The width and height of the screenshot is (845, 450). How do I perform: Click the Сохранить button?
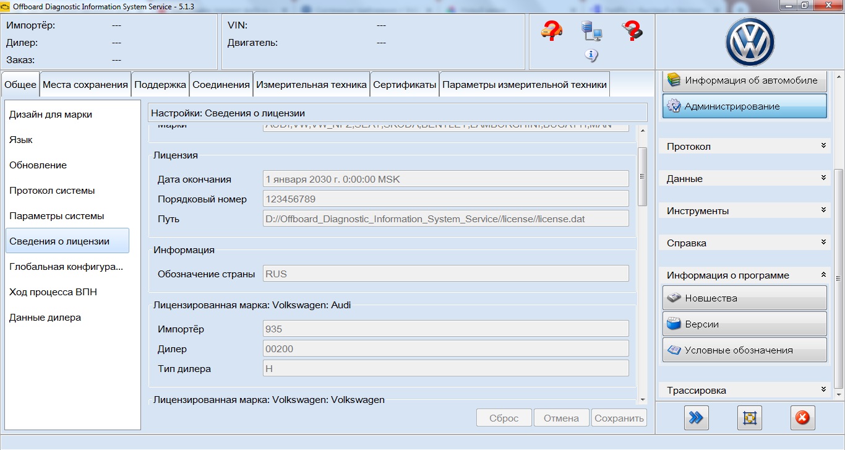tap(619, 418)
